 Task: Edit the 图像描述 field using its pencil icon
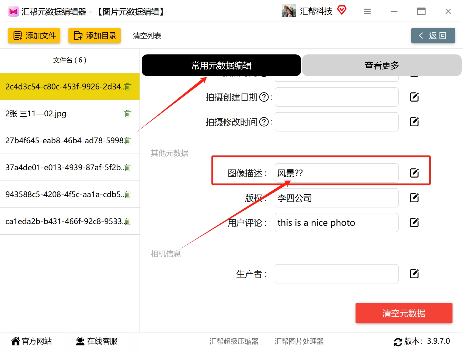pos(414,173)
